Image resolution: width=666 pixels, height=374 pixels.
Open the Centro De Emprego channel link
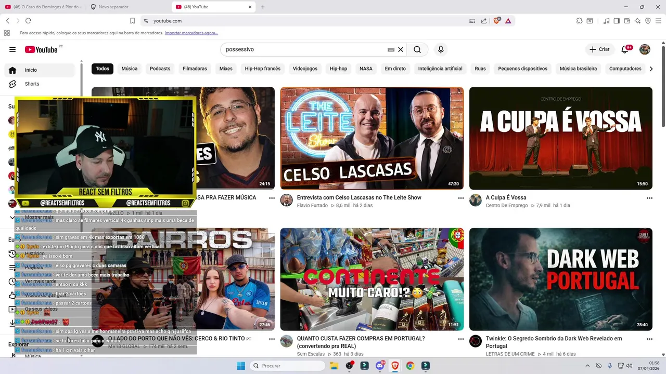507,205
